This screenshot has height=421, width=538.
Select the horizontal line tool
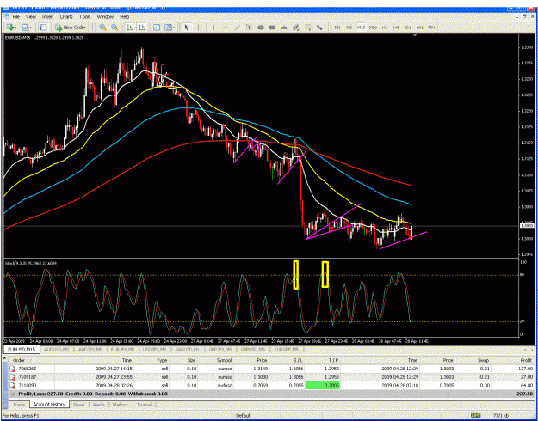[x=226, y=27]
